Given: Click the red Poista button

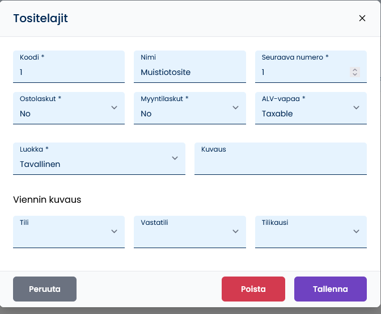Looking at the screenshot, I should [x=253, y=289].
